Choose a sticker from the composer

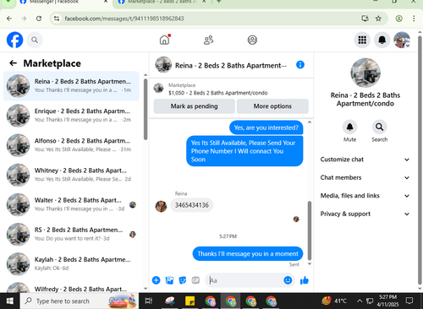click(183, 280)
